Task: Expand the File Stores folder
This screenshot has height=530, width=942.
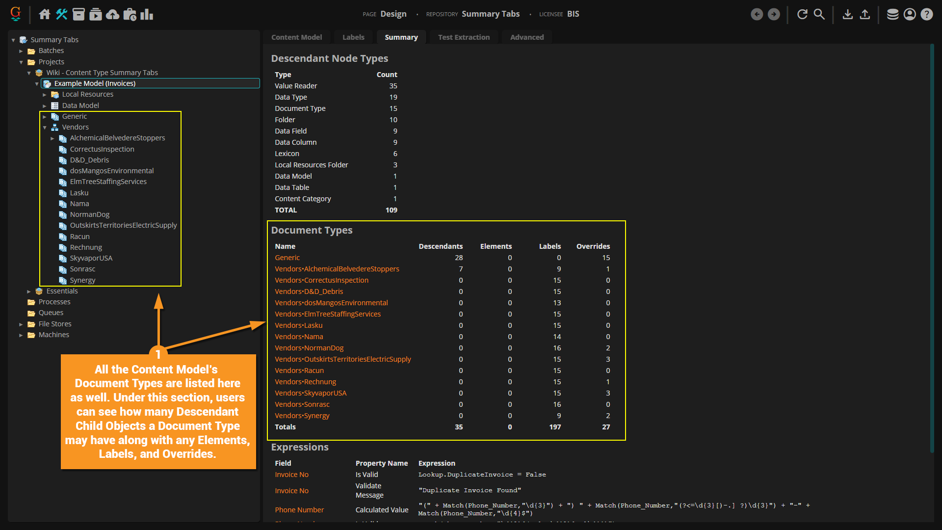Action: click(x=21, y=324)
